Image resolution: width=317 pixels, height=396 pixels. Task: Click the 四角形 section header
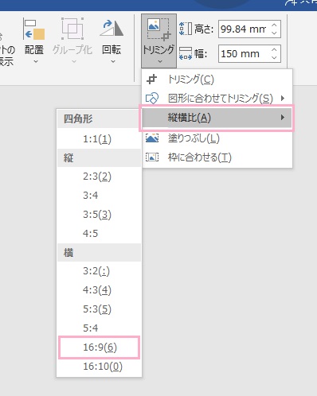[99, 118]
